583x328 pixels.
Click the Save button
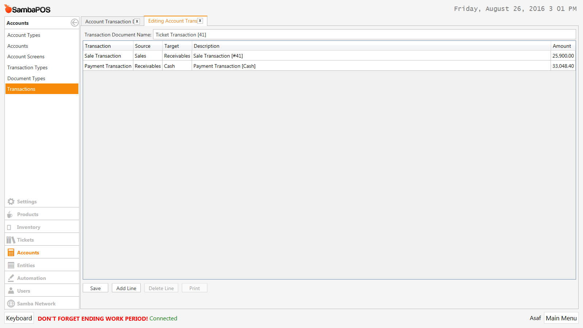pos(95,288)
